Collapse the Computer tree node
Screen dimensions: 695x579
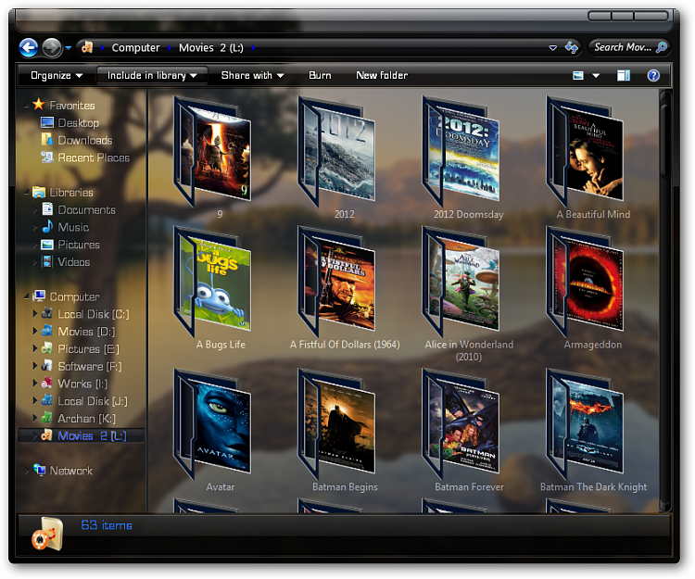coord(27,296)
